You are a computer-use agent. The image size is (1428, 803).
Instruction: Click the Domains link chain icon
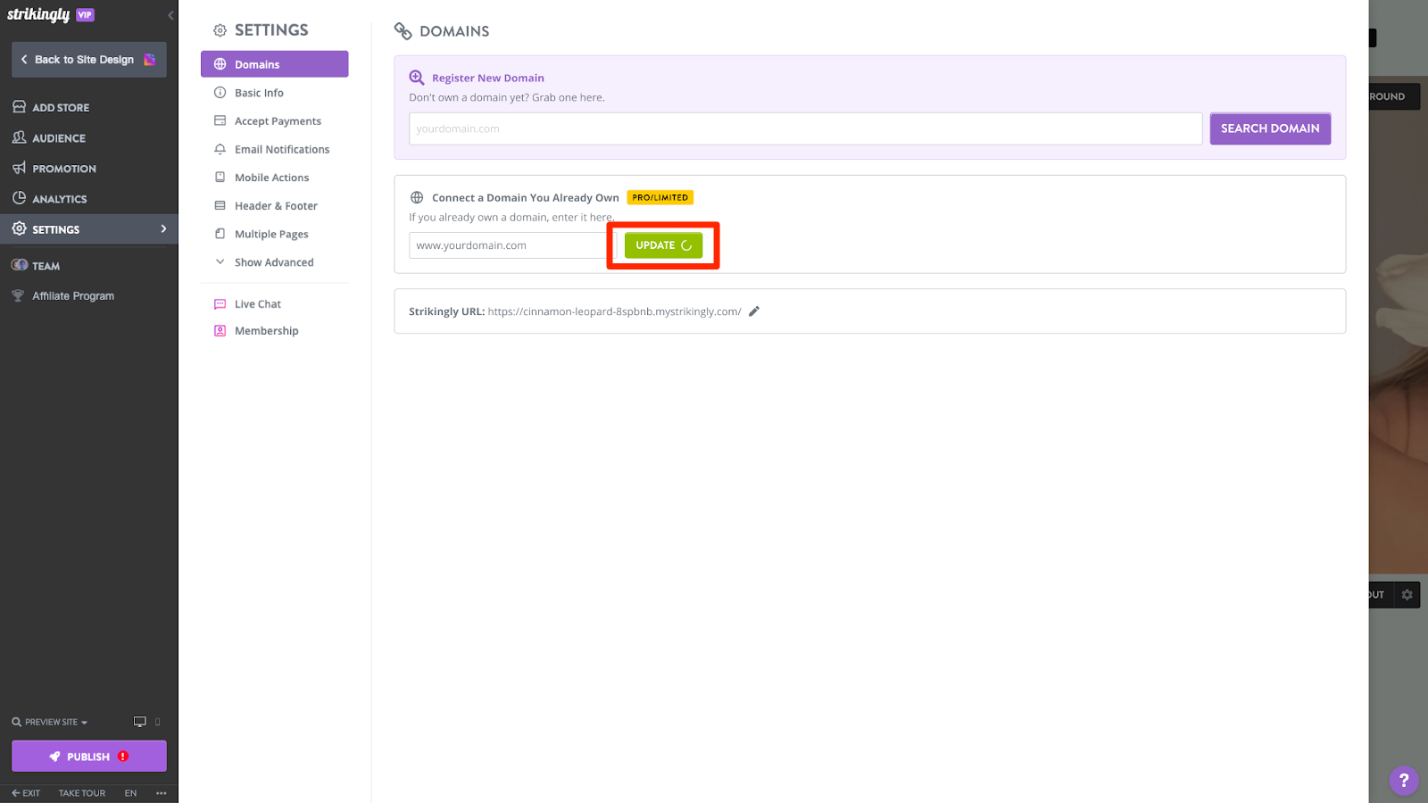(x=403, y=31)
